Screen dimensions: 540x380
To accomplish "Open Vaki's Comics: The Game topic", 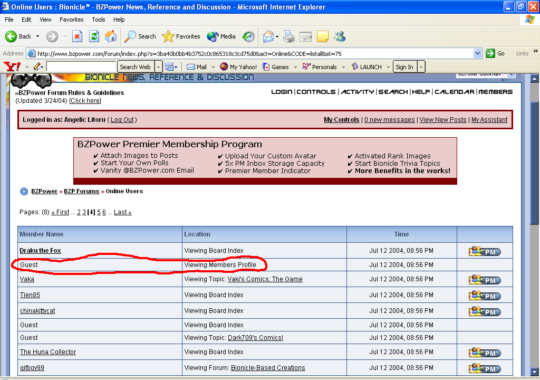I will (265, 279).
